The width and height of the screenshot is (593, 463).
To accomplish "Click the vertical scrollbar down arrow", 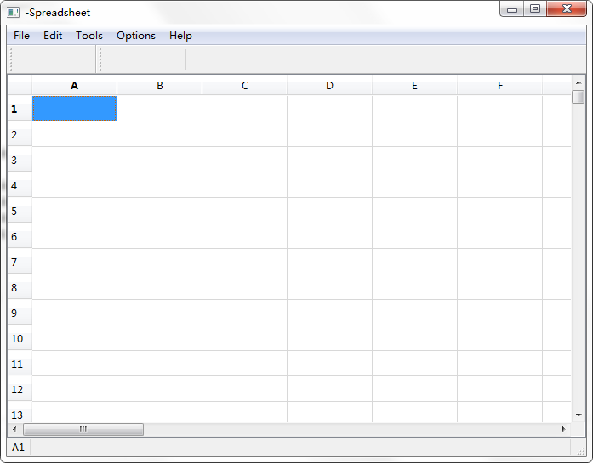I will click(x=579, y=415).
